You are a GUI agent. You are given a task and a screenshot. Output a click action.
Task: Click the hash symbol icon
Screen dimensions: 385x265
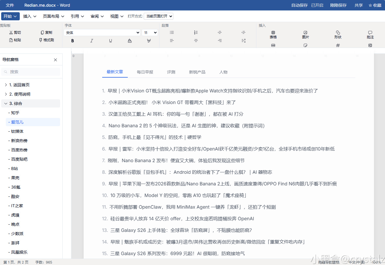(x=338, y=45)
